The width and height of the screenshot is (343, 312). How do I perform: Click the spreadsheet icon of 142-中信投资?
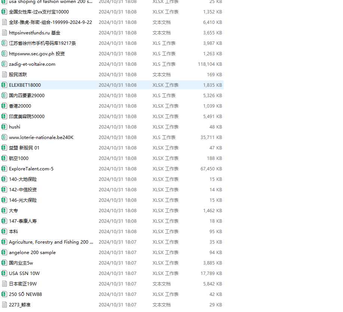click(4, 190)
